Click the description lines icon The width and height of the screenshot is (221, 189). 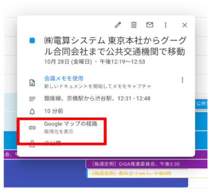click(x=32, y=99)
